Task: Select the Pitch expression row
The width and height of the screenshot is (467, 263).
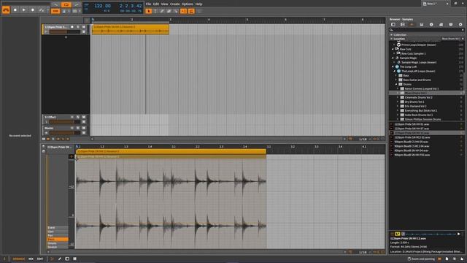Action: click(58, 240)
